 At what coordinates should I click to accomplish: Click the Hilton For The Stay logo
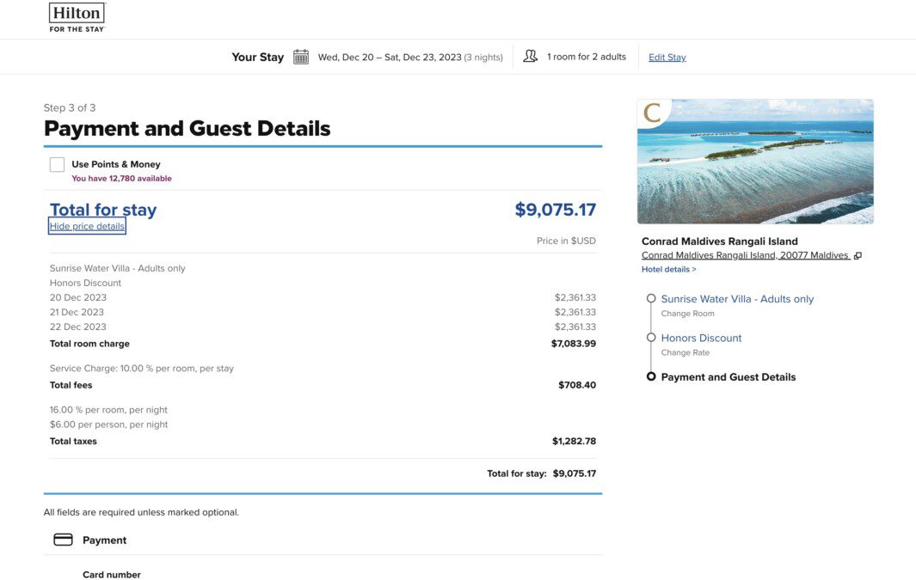[77, 17]
